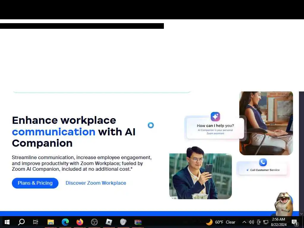
Task: Click the AI Companion sparkle icon
Action: (x=215, y=116)
